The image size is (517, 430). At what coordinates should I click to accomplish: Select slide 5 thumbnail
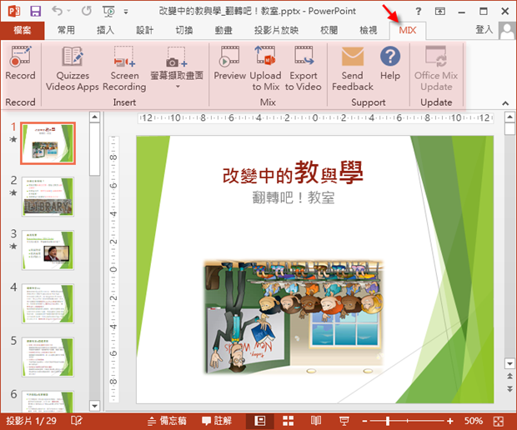tap(48, 357)
